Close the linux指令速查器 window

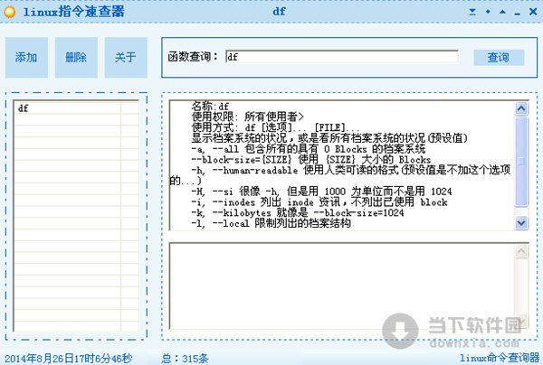point(533,12)
